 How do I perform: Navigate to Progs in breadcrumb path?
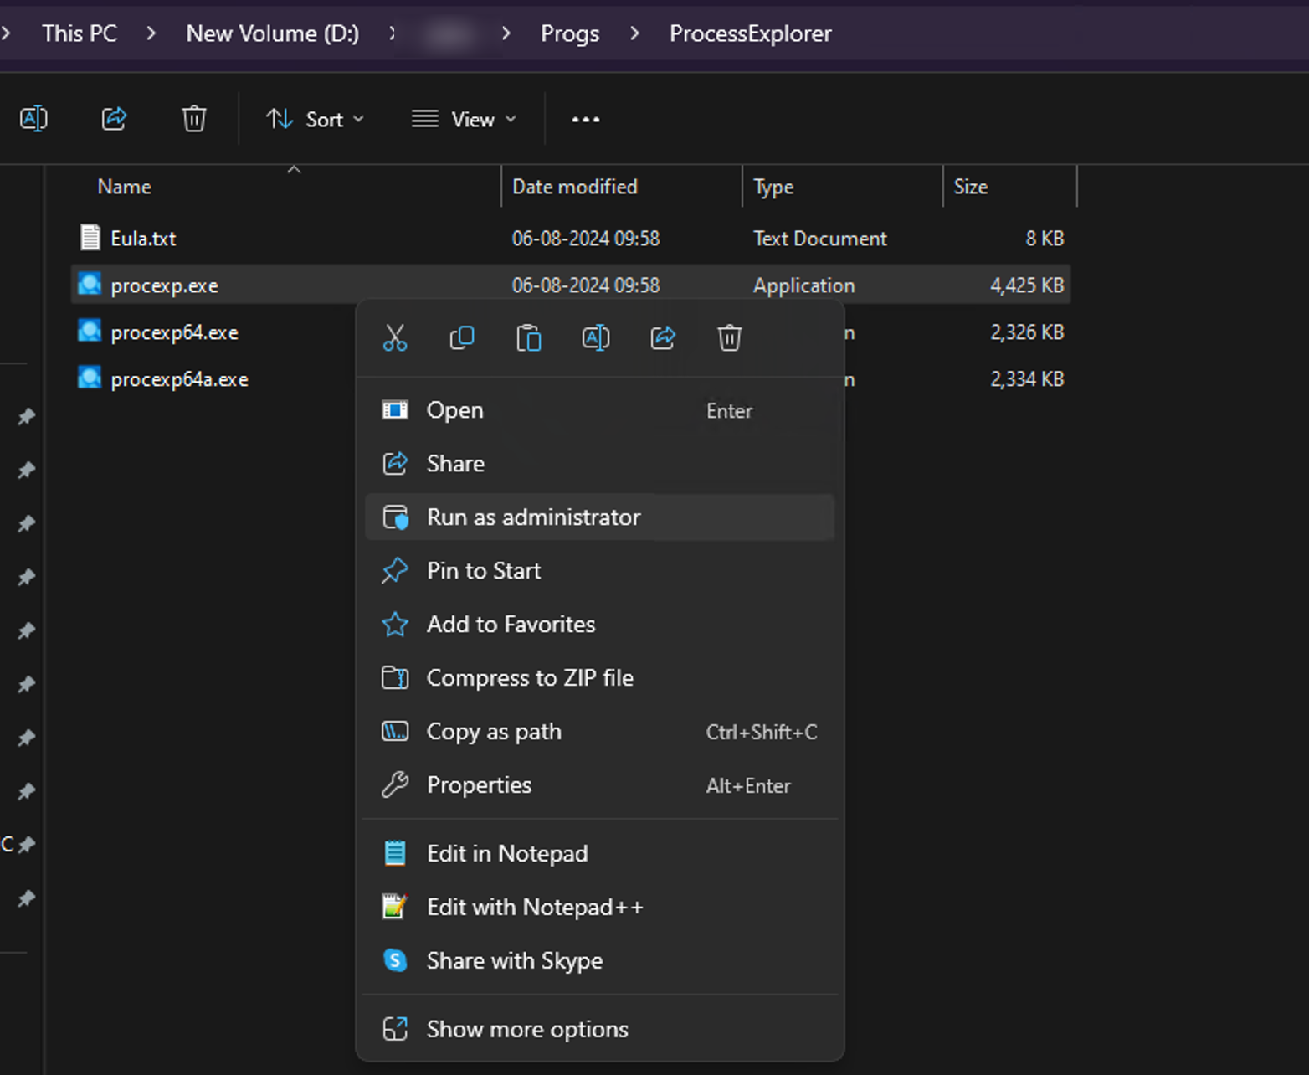tap(570, 33)
